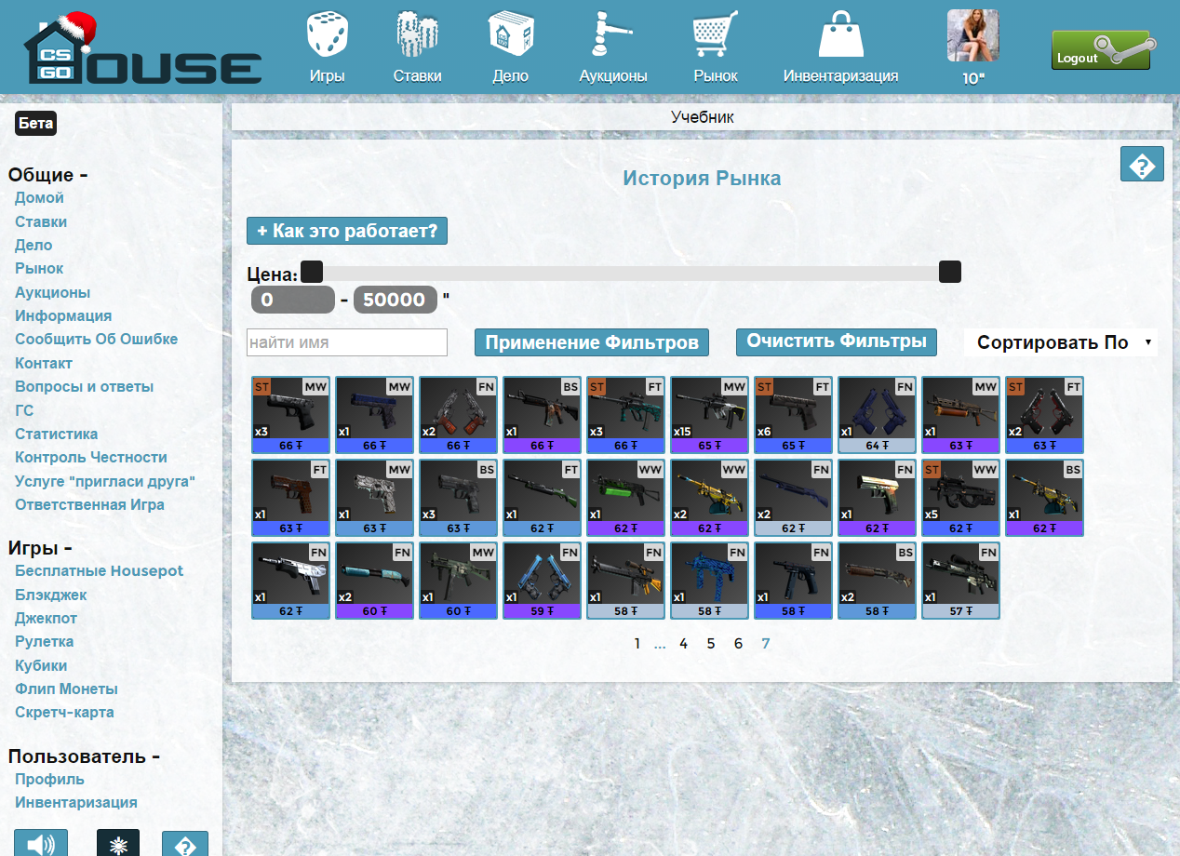Open the Учебник tab bar

click(x=702, y=117)
